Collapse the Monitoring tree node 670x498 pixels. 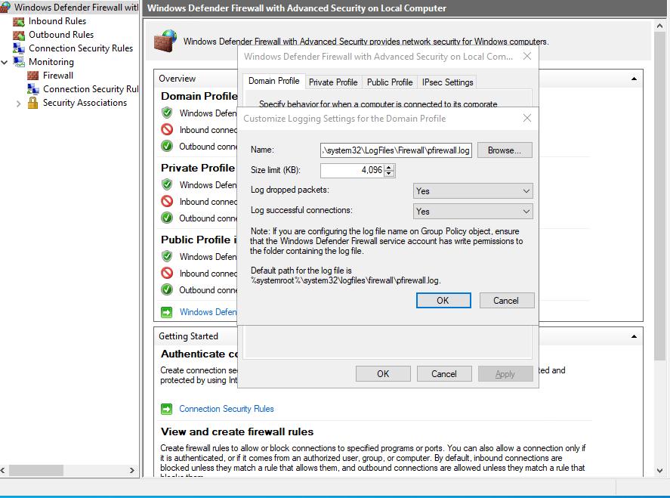[5, 62]
